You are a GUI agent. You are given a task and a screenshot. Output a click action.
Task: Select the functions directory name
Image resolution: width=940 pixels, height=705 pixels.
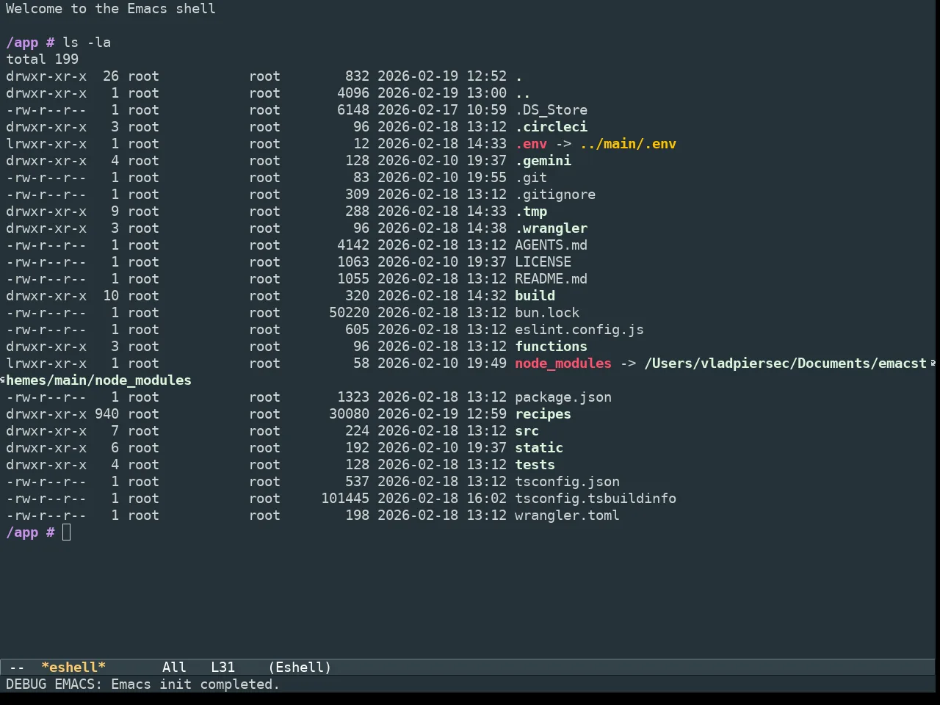coord(551,347)
